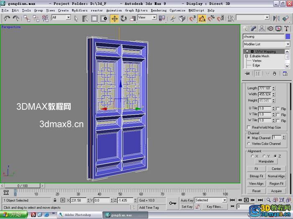Select the Unlink Selection tool

click(36, 18)
